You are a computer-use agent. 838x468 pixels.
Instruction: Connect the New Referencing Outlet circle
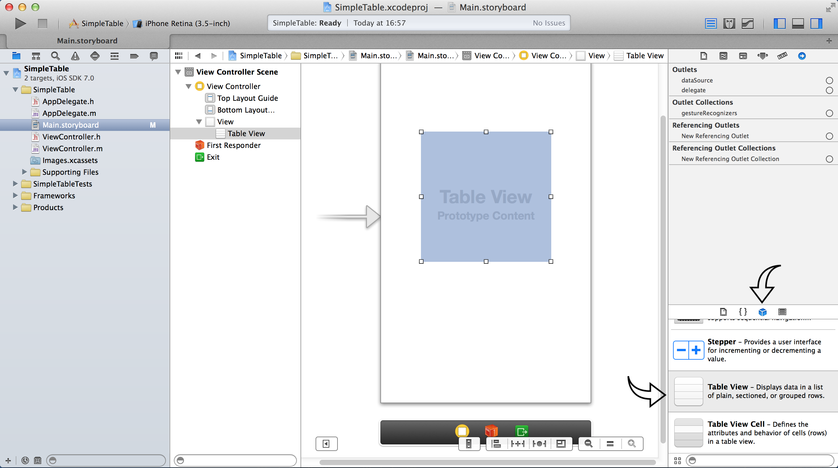tap(829, 136)
